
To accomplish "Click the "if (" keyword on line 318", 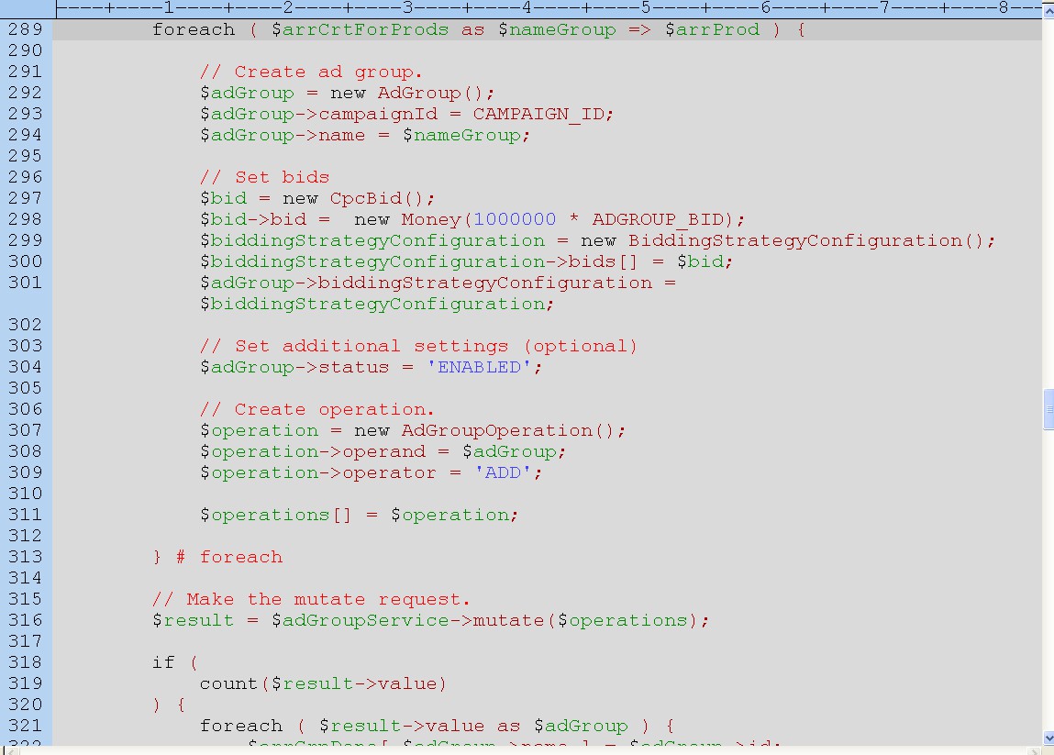I will point(175,663).
